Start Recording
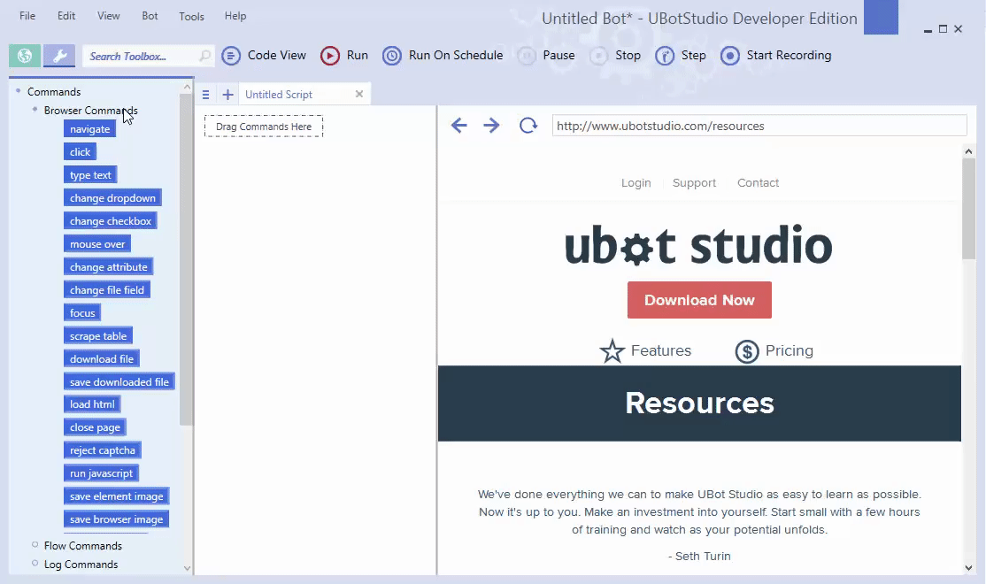 tap(776, 56)
